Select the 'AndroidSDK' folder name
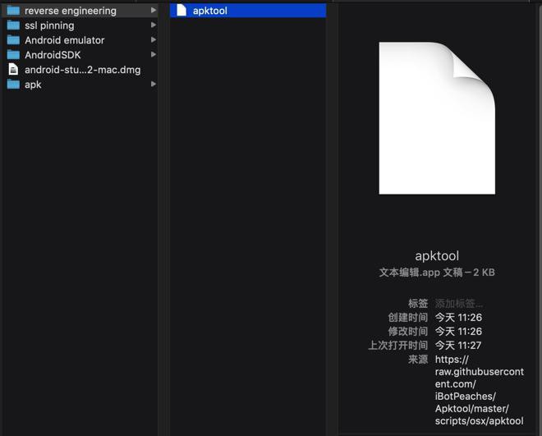The height and width of the screenshot is (436, 542). (x=53, y=55)
